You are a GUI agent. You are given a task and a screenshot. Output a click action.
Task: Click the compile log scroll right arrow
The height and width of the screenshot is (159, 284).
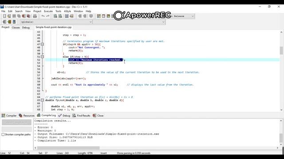(277, 148)
